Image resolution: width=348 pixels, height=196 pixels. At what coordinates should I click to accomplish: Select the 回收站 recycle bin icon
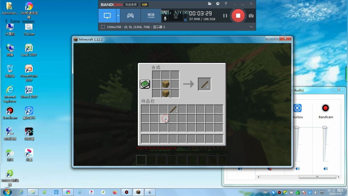(10, 71)
